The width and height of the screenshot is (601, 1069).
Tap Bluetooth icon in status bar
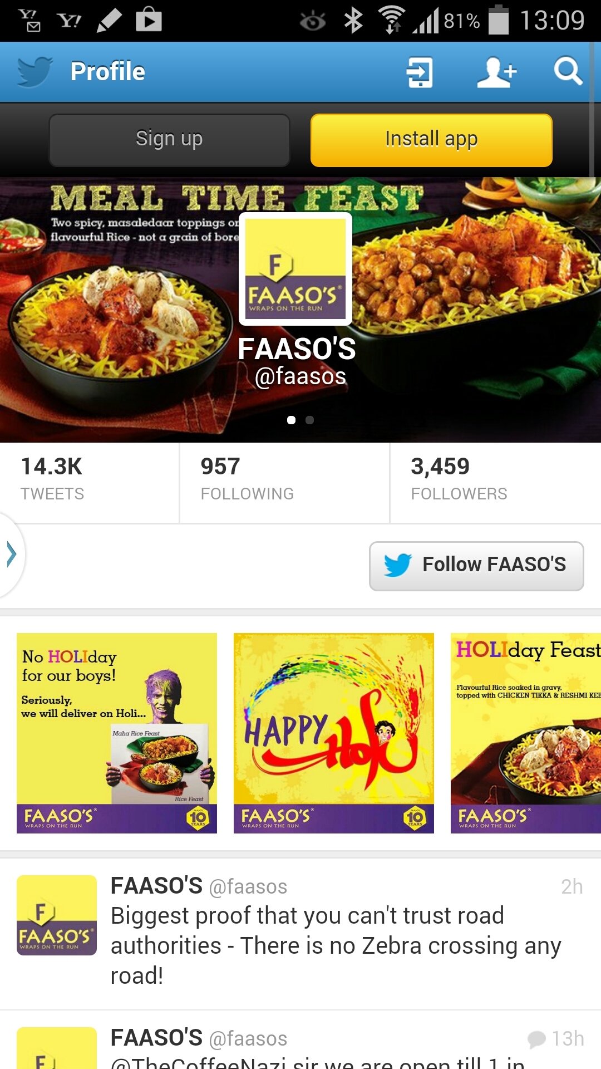click(x=353, y=21)
